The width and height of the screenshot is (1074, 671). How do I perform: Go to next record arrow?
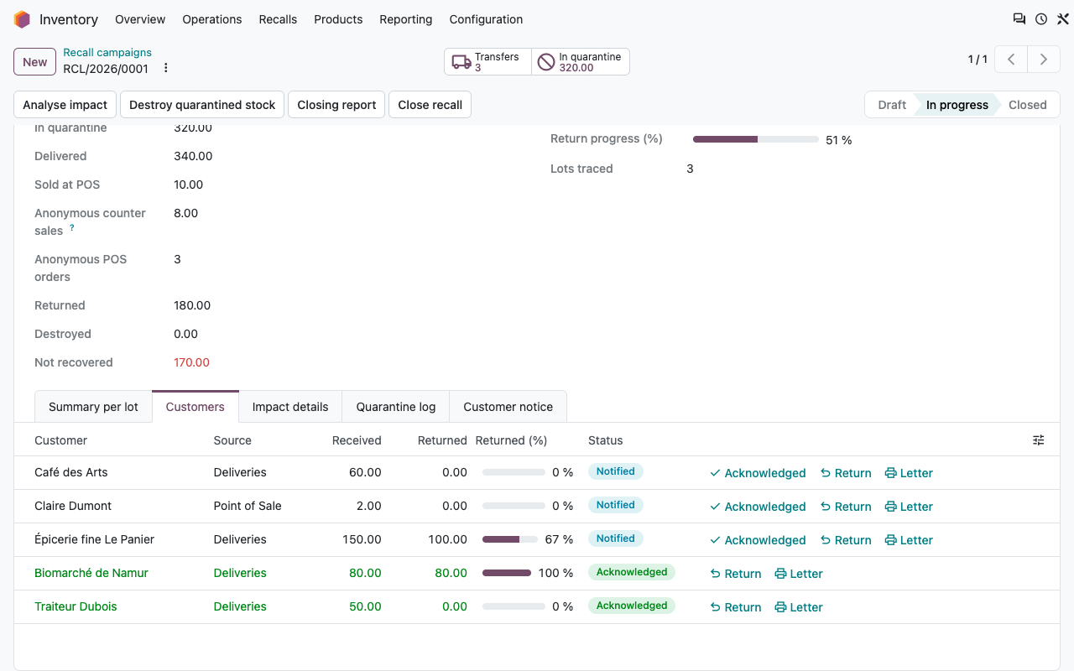(1044, 60)
